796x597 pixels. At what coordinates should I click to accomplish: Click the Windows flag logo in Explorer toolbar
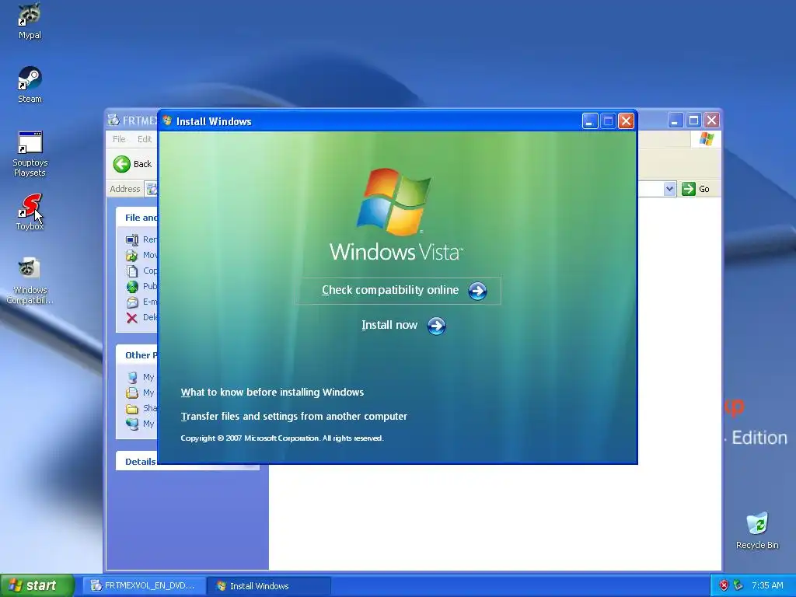coord(706,139)
